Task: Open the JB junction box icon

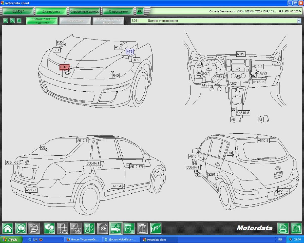Action: click(129, 228)
